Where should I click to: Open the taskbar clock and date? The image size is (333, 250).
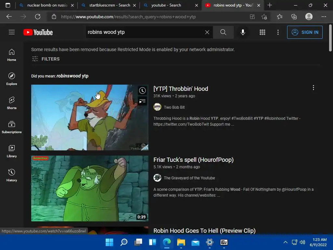pyautogui.click(x=318, y=242)
